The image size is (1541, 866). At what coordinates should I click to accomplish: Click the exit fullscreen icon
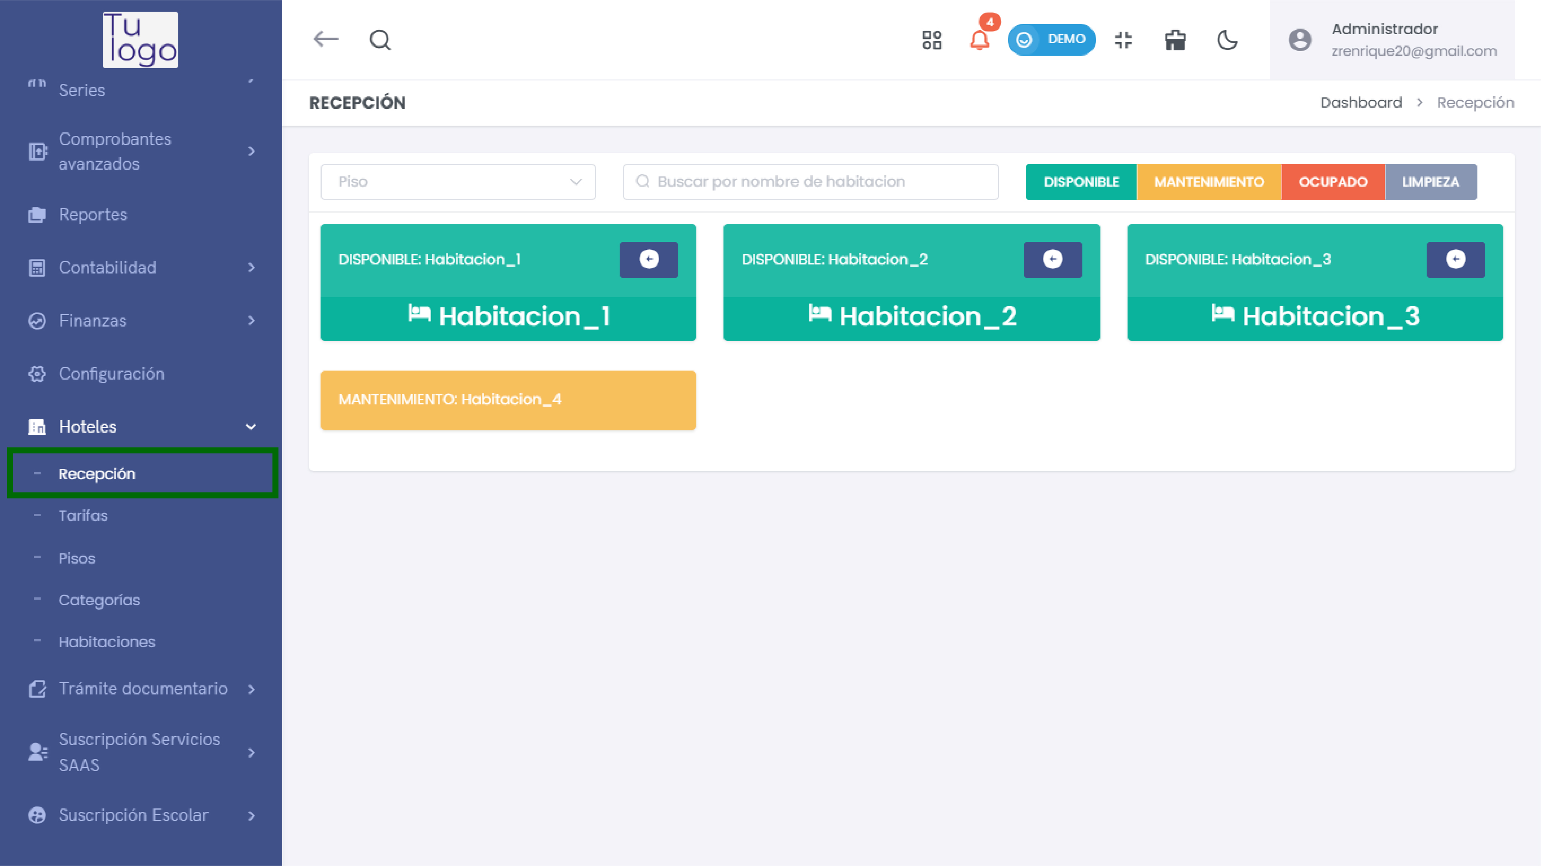pyautogui.click(x=1123, y=40)
